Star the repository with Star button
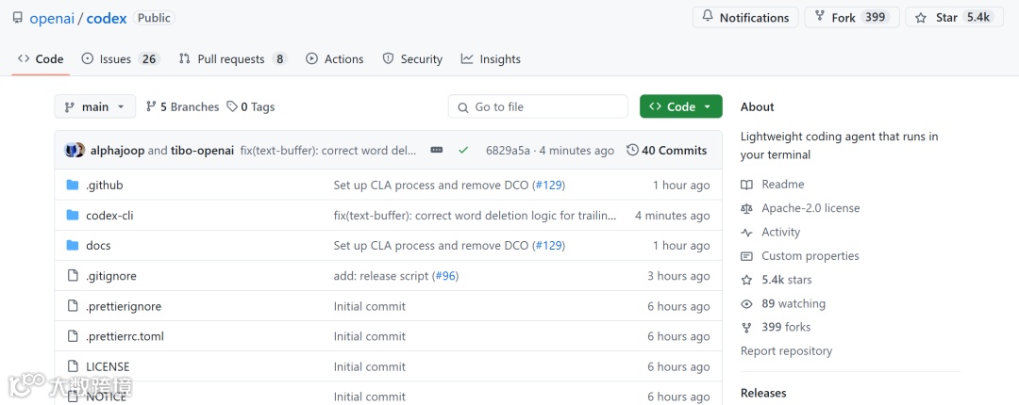The width and height of the screenshot is (1019, 405). click(954, 18)
